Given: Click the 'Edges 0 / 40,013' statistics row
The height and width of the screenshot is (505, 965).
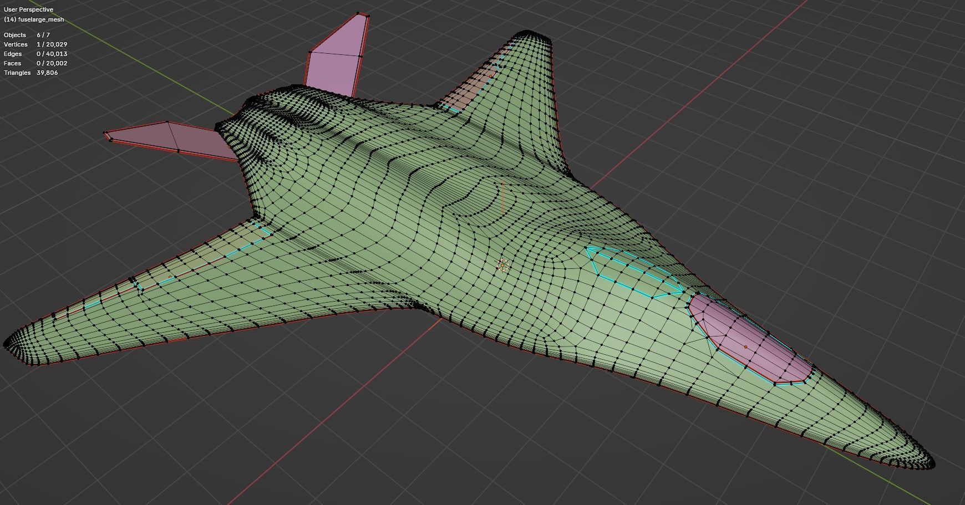Looking at the screenshot, I should point(35,54).
